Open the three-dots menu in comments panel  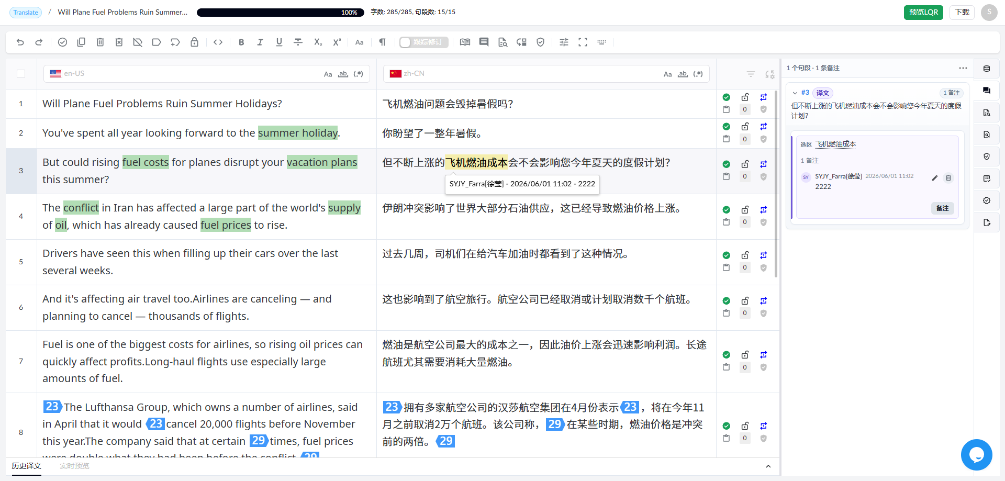point(963,68)
